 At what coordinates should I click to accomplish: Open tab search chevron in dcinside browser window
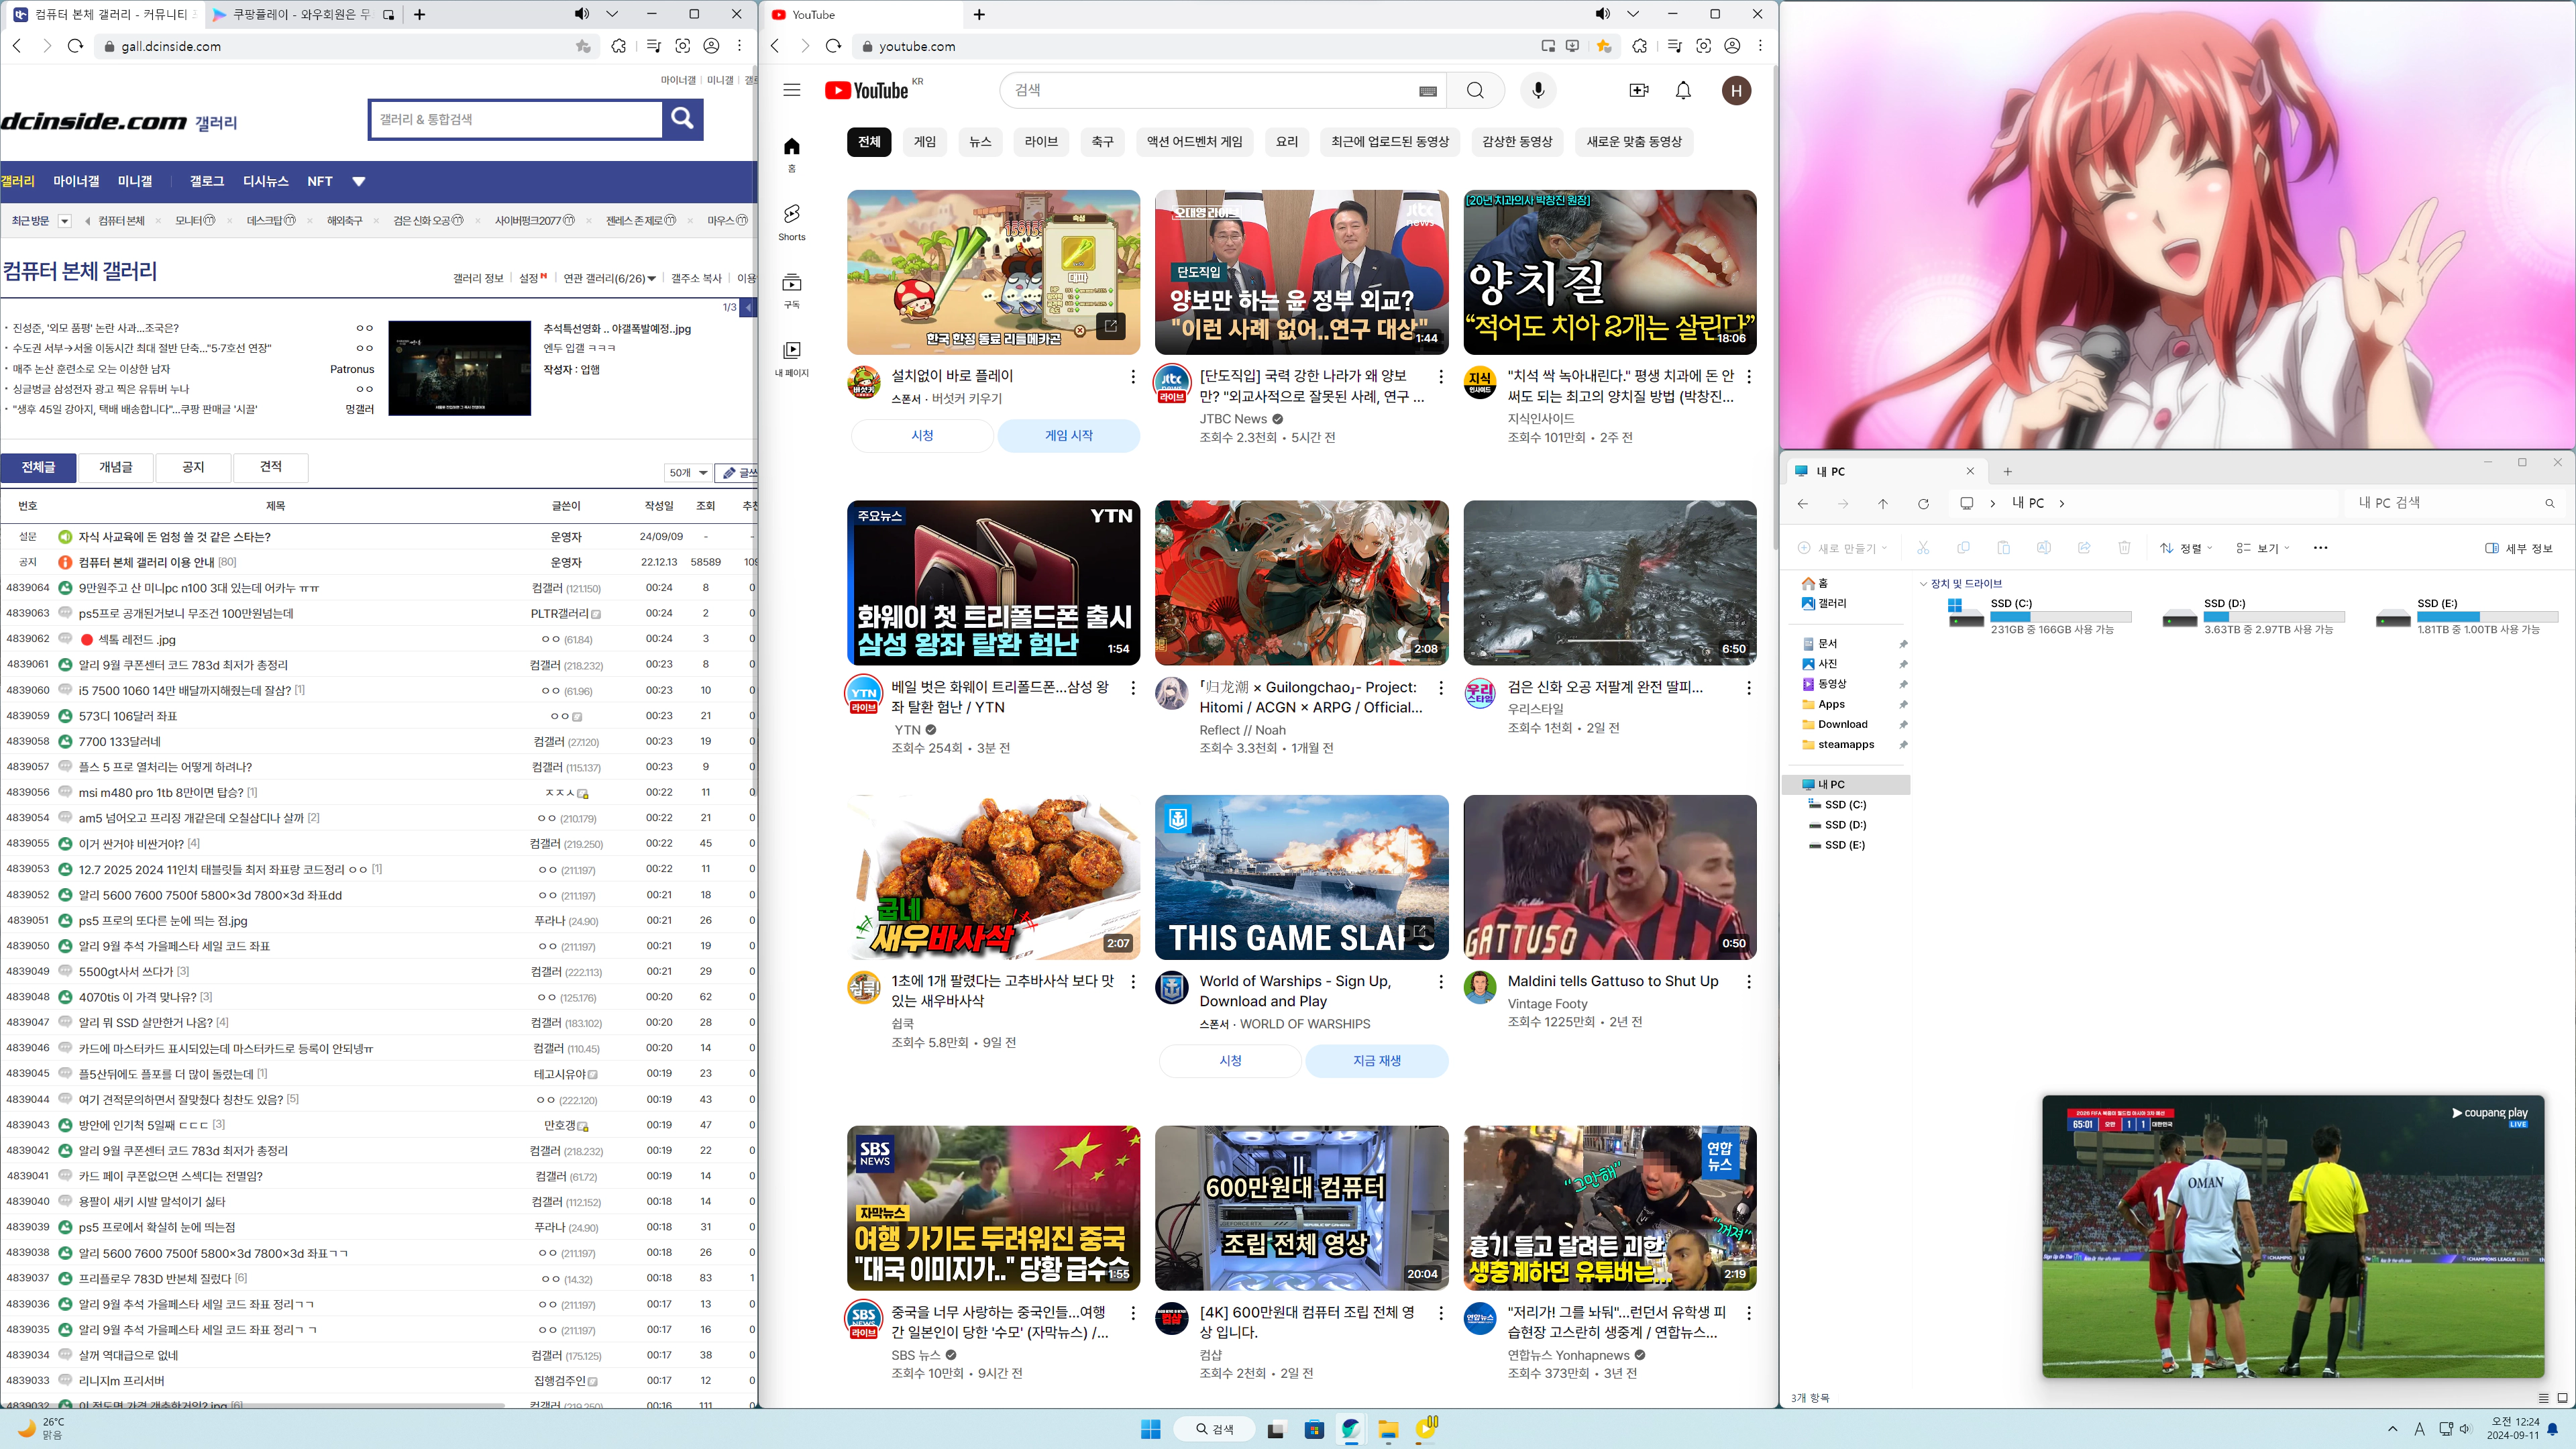pos(612,14)
